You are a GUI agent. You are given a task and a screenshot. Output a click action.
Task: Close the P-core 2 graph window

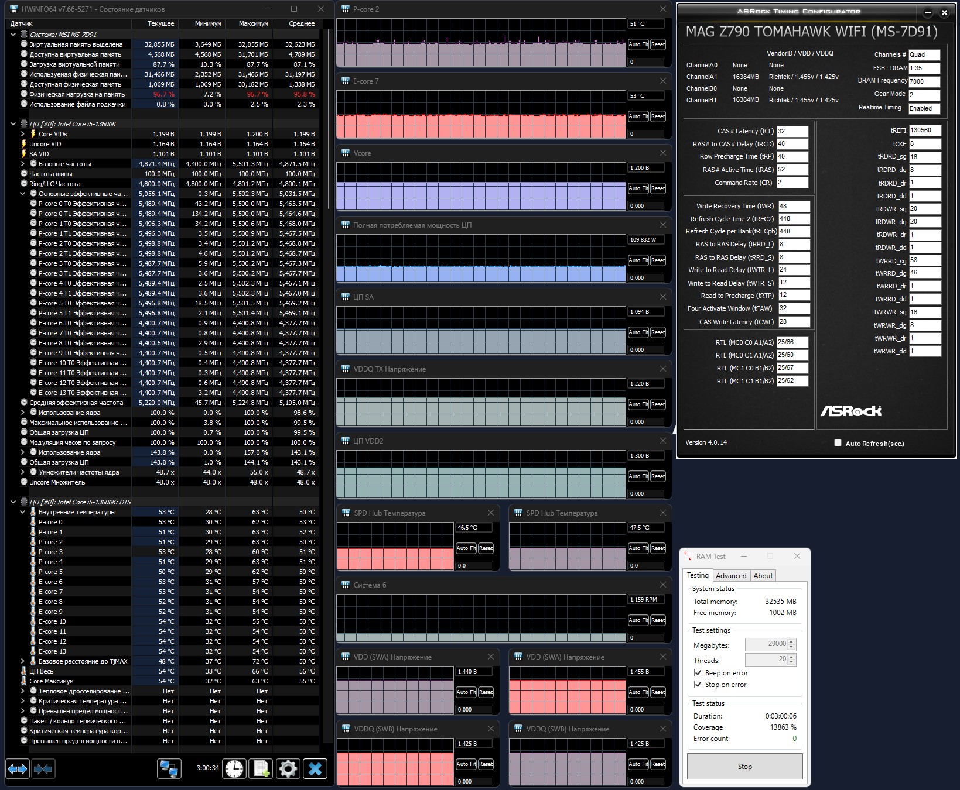[663, 9]
